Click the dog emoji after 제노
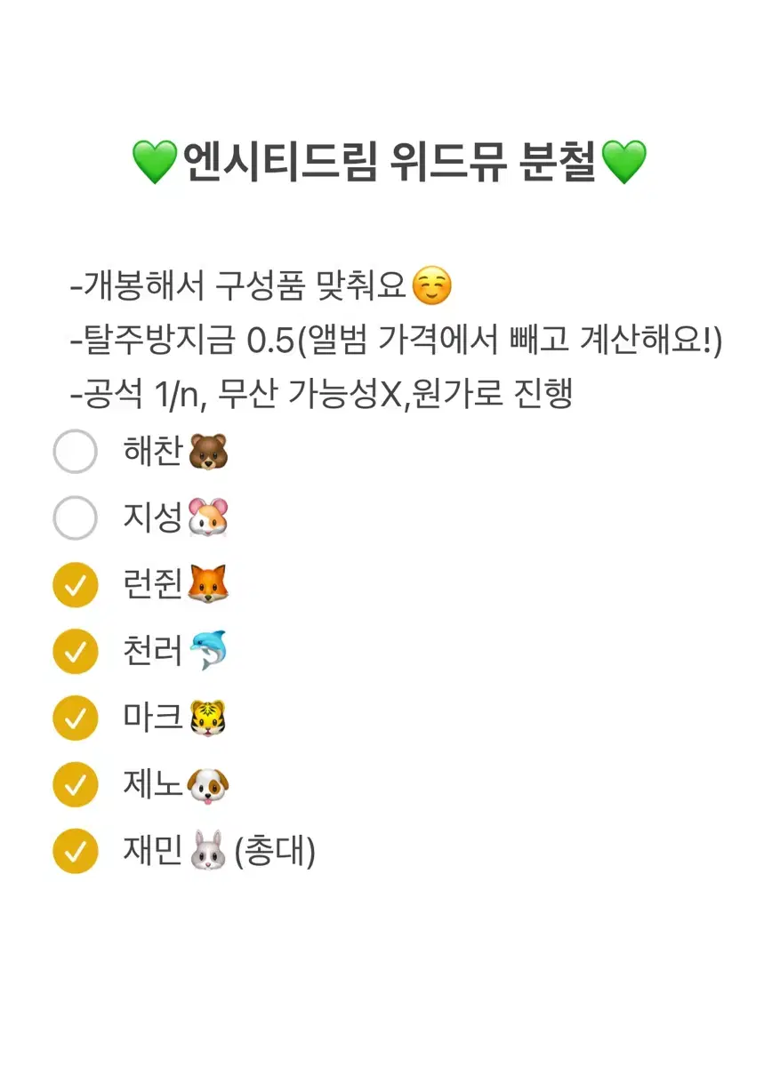780x1067 pixels. [208, 785]
